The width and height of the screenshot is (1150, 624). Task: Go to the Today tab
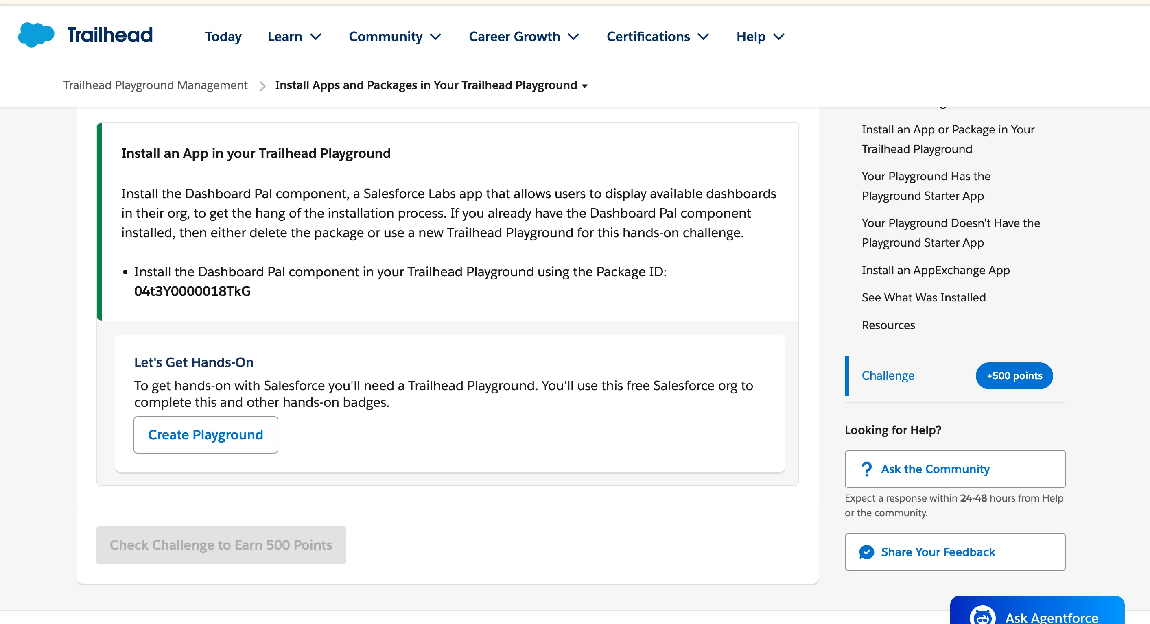coord(223,37)
